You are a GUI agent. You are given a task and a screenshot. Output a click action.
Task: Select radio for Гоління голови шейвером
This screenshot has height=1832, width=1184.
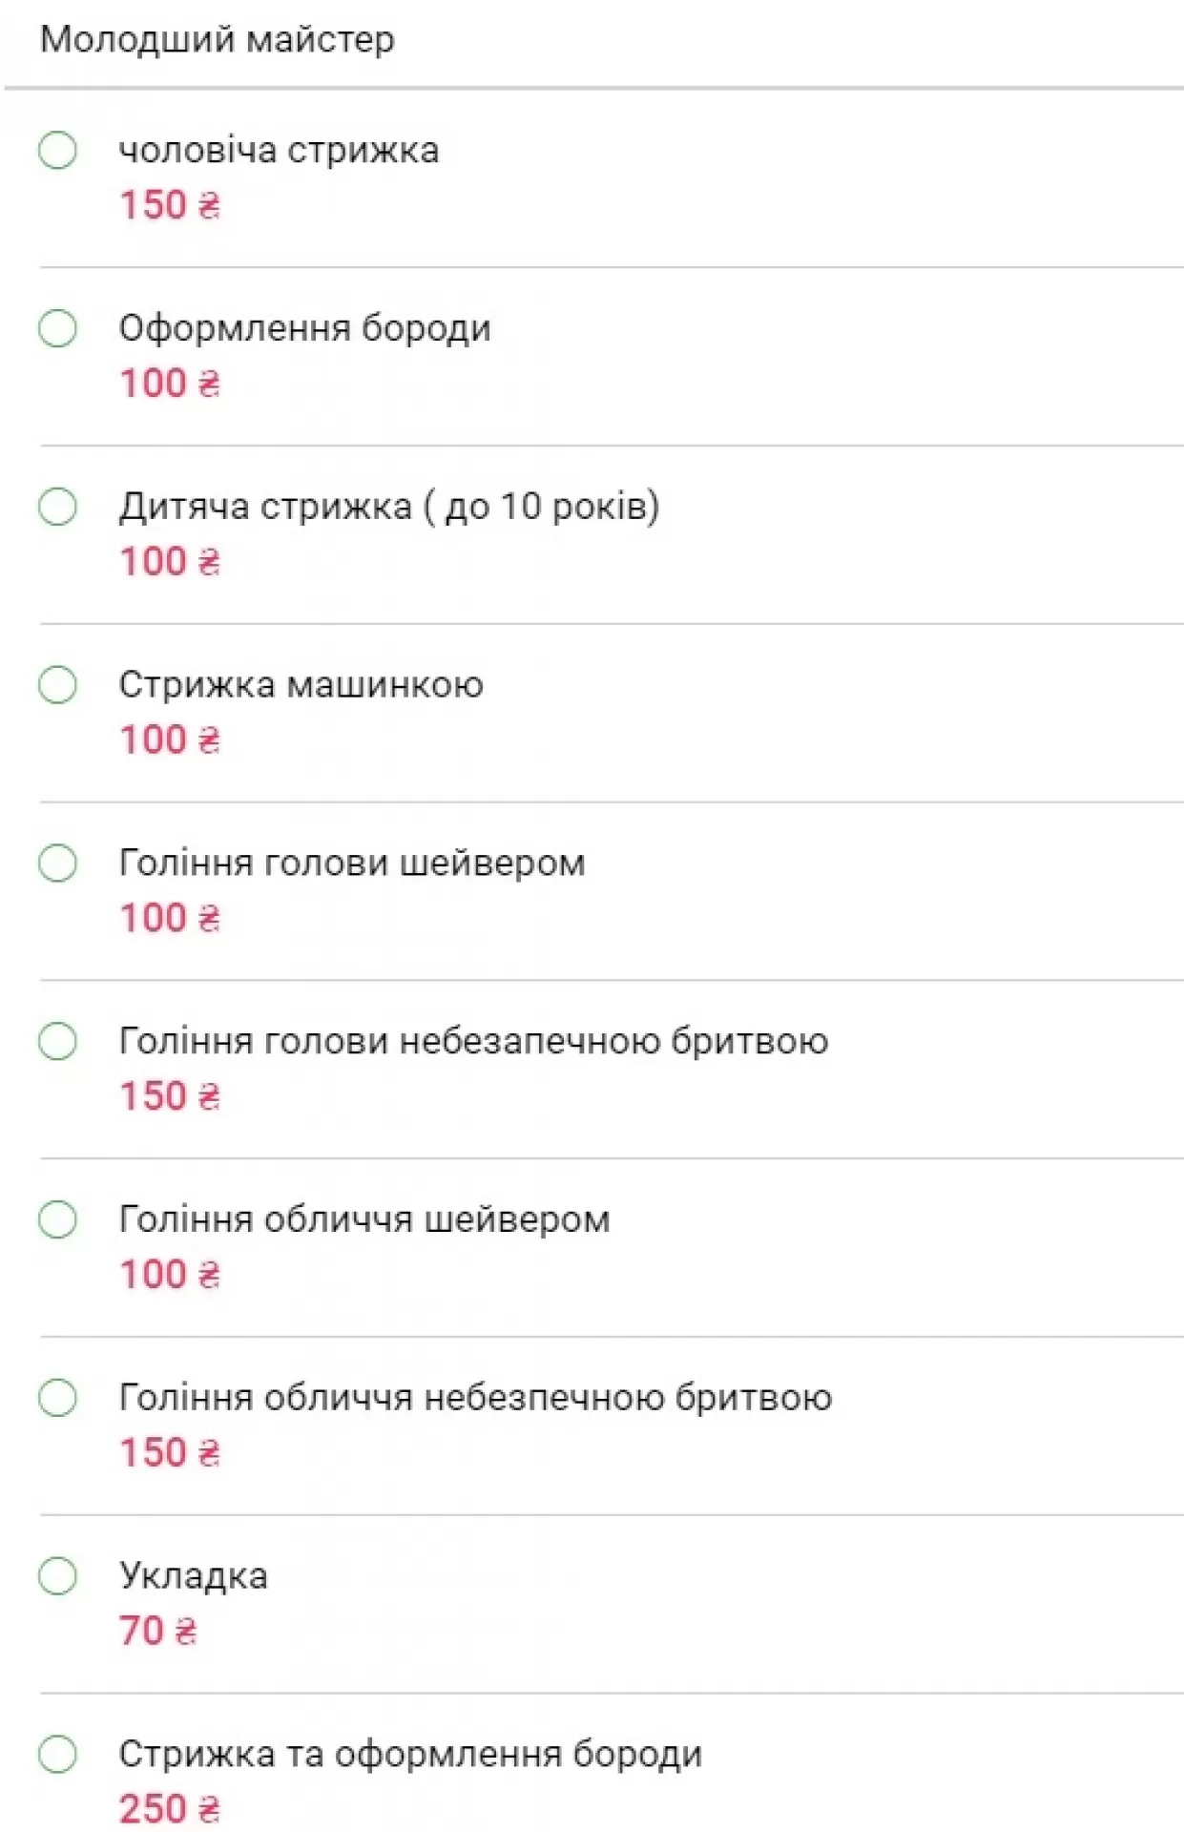coord(57,864)
